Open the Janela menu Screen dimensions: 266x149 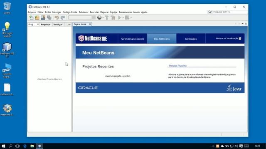136,12
